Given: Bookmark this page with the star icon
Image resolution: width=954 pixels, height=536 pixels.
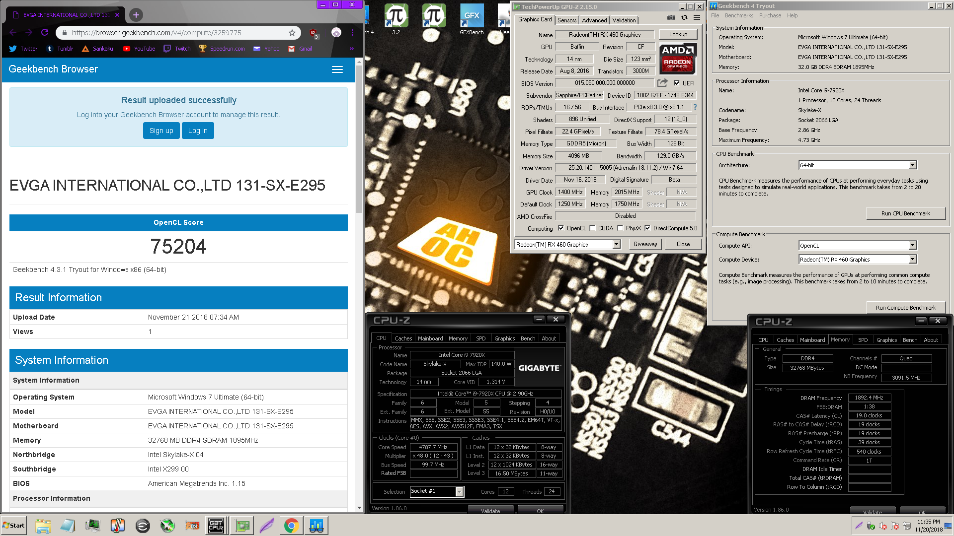Looking at the screenshot, I should coord(292,33).
